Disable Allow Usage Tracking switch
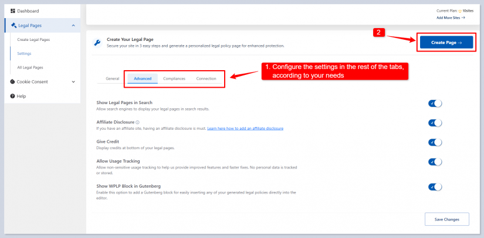Screen dimensions: 484x238 tap(435, 162)
